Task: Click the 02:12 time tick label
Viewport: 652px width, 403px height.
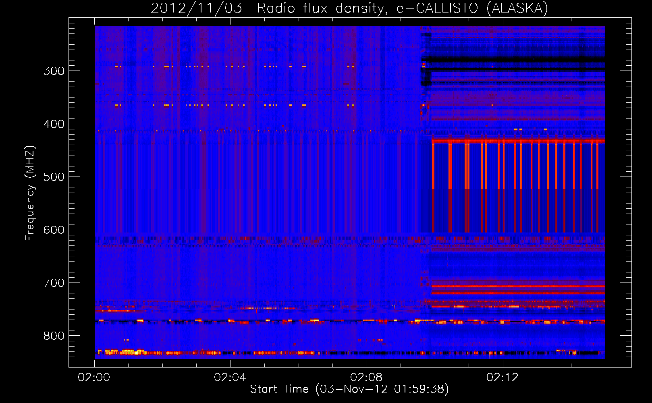Action: pyautogui.click(x=502, y=378)
